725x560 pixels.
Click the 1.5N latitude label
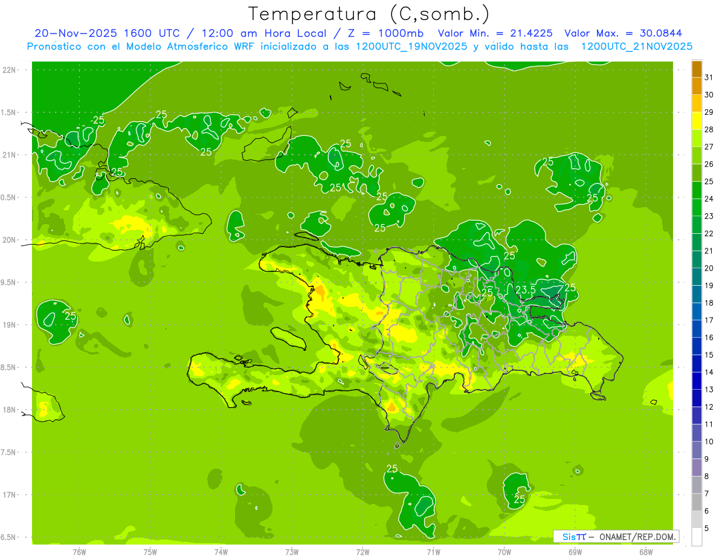[9, 112]
